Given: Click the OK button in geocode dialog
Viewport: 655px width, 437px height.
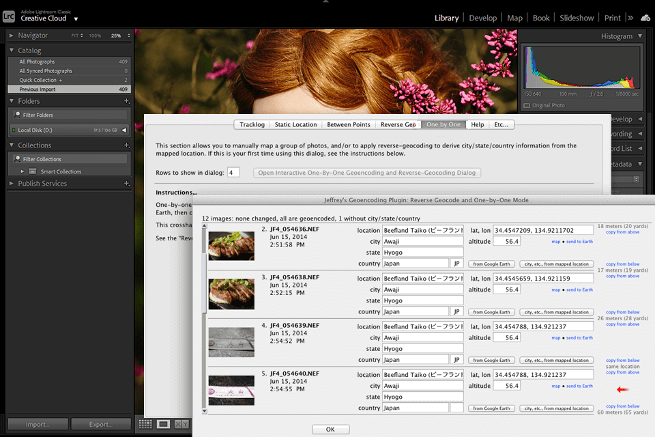Looking at the screenshot, I should (x=330, y=429).
